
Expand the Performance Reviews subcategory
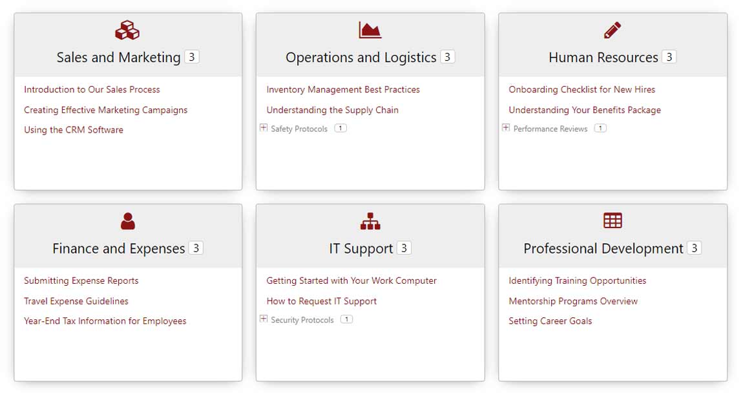pos(506,128)
